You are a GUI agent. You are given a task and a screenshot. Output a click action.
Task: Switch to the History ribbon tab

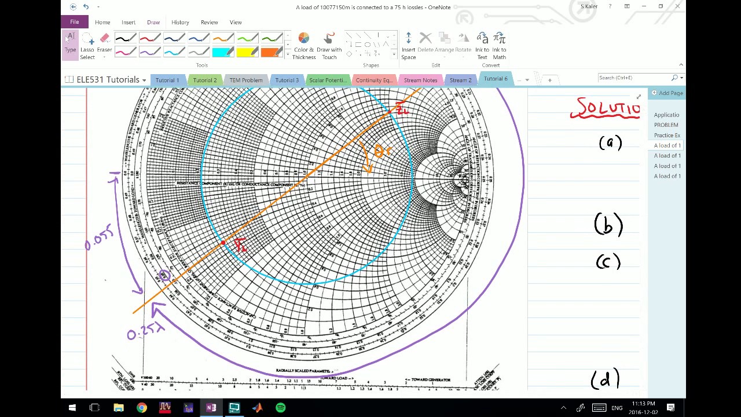point(180,22)
